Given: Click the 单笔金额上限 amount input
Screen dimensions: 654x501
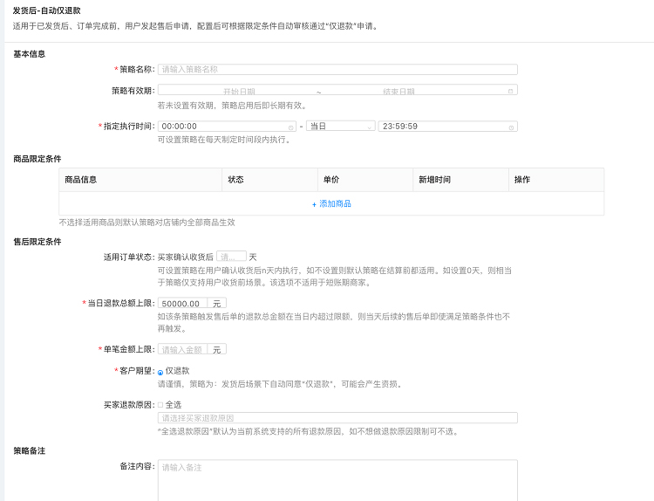Looking at the screenshot, I should [182, 349].
